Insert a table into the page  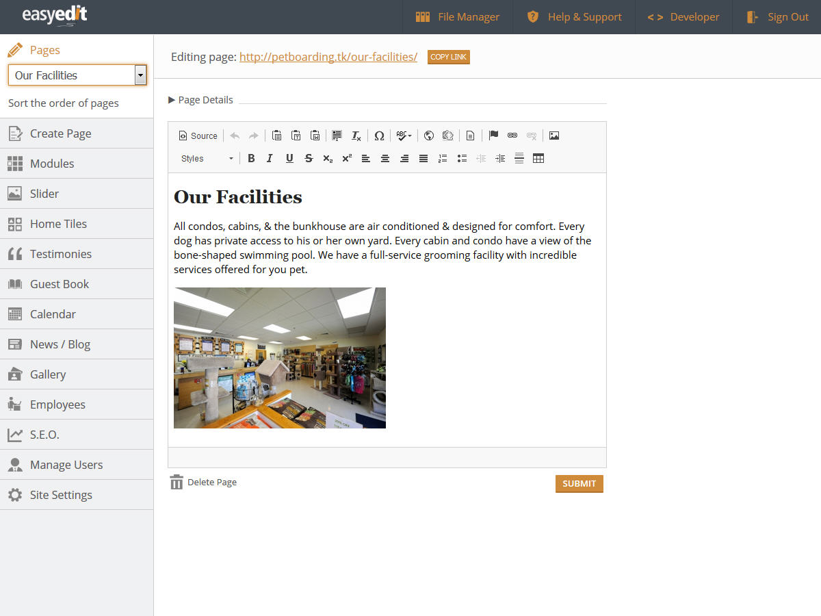538,158
